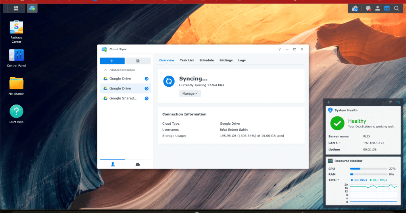Click the Cloud Type value Google Drive
This screenshot has height=213, width=406.
pos(230,124)
